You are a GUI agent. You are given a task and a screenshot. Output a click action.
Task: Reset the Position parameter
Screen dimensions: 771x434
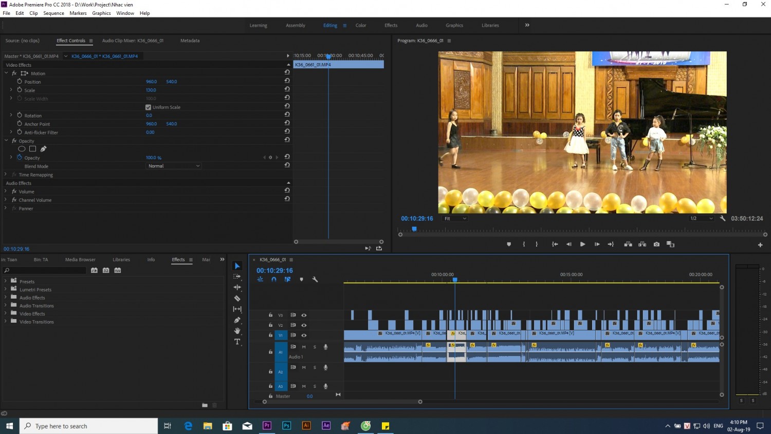tap(287, 81)
